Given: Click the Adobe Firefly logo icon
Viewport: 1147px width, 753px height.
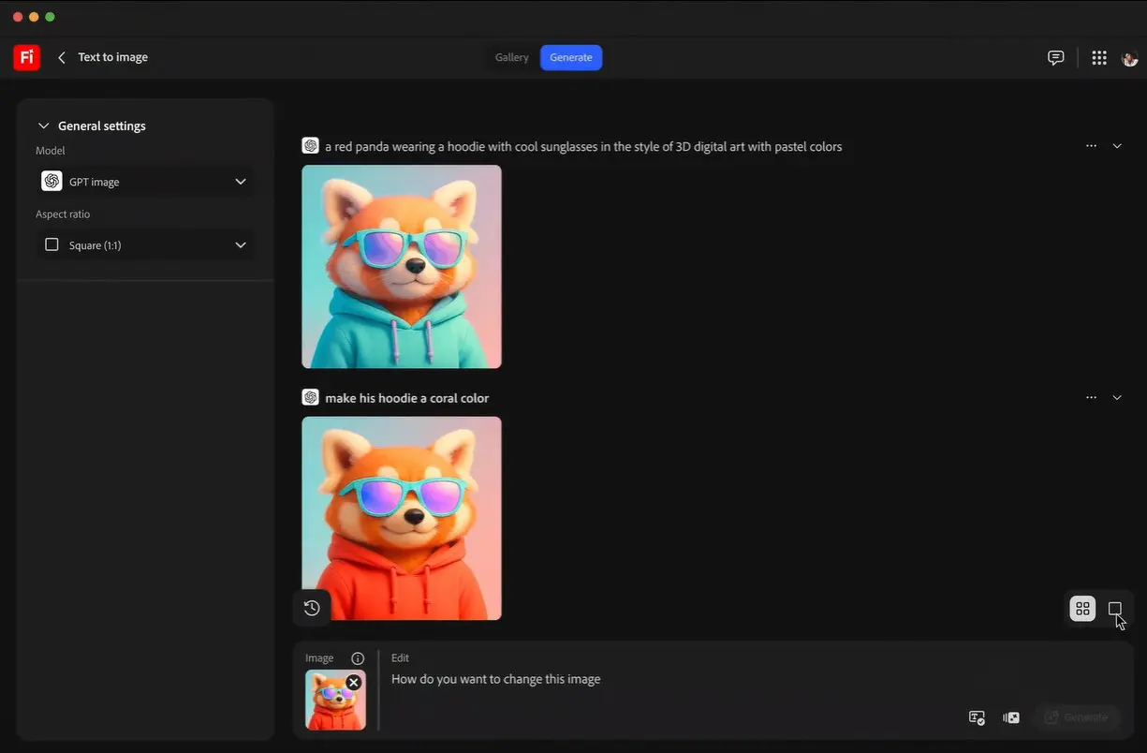Looking at the screenshot, I should 26,57.
